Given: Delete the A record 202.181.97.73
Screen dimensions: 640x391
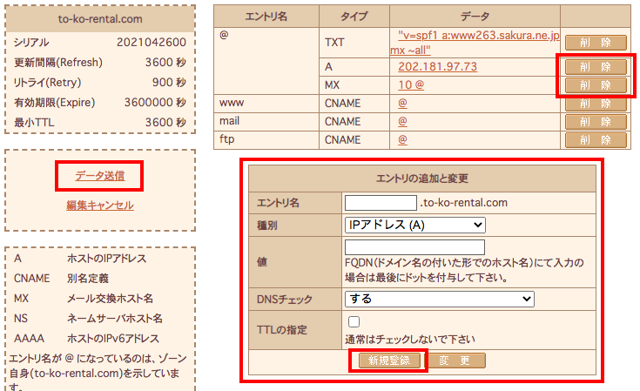Looking at the screenshot, I should tap(596, 67).
